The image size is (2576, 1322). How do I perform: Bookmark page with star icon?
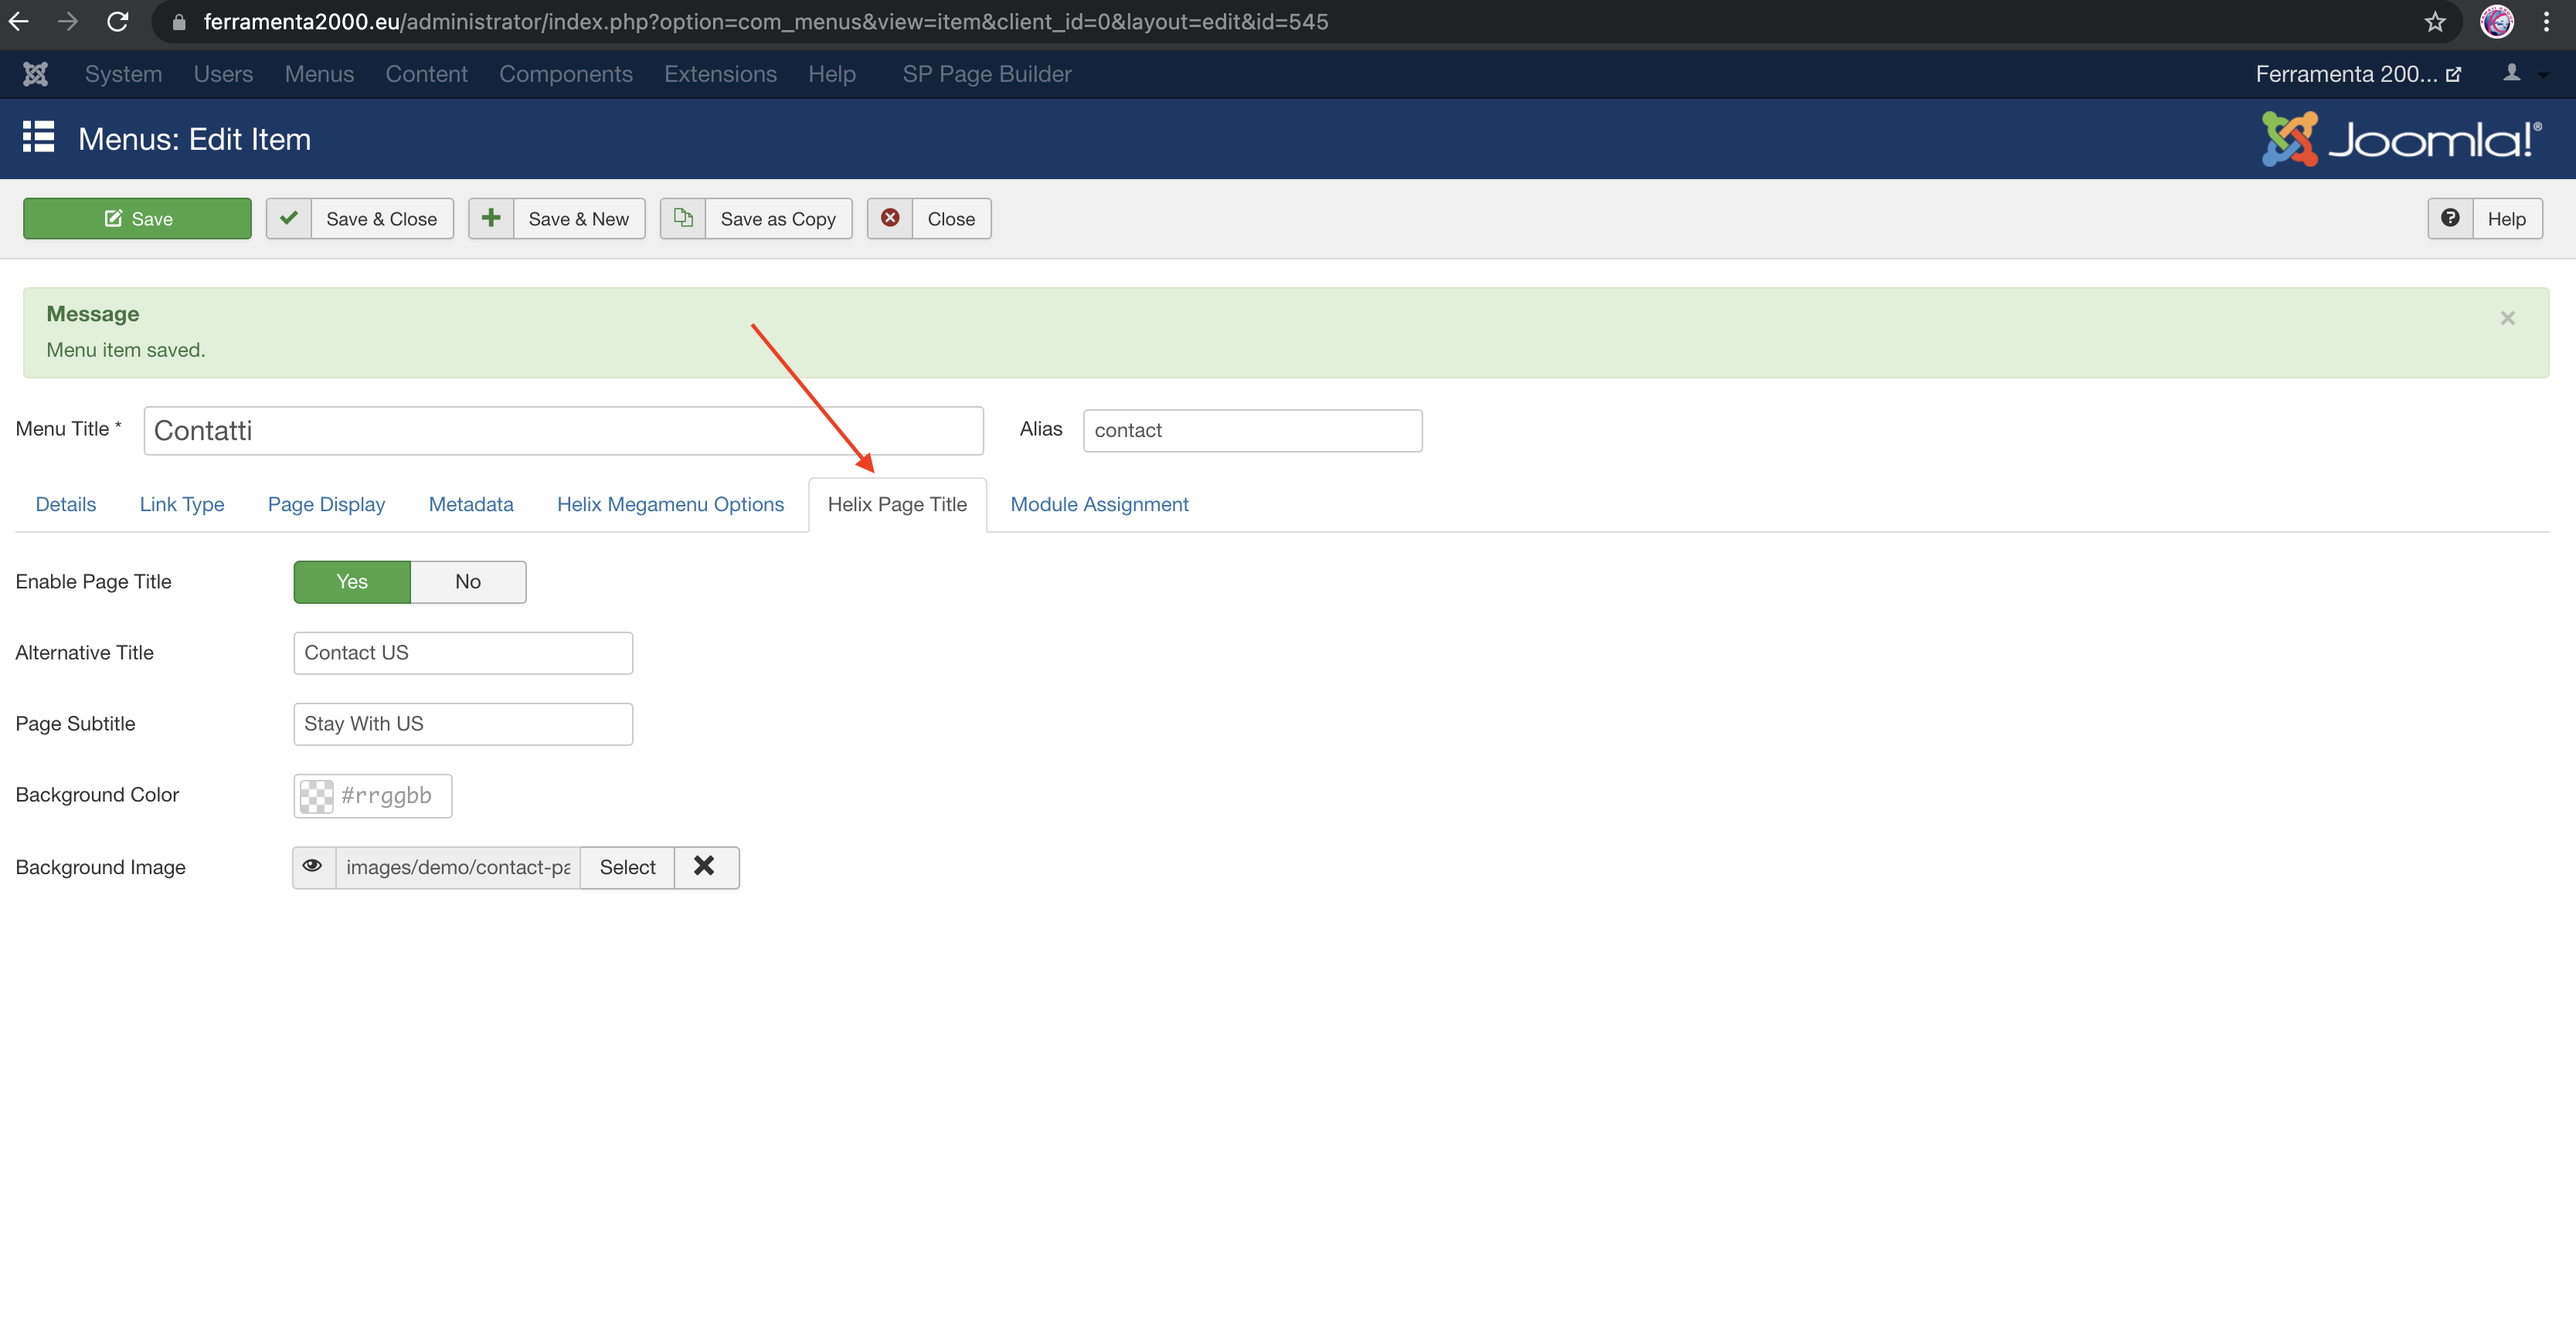tap(2435, 22)
